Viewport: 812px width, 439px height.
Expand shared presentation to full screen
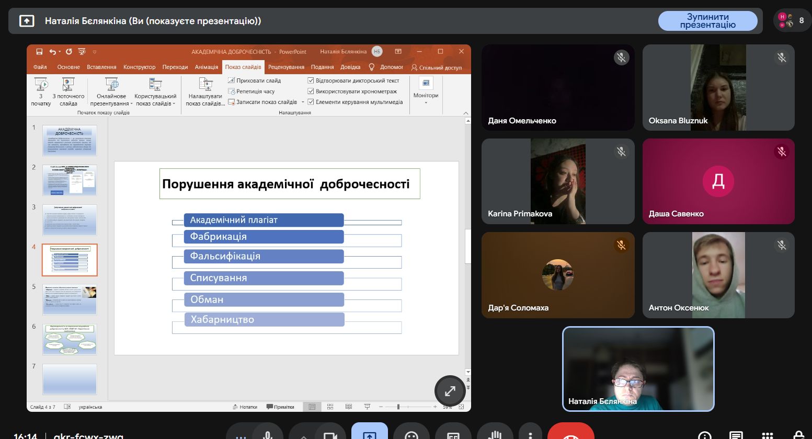450,391
